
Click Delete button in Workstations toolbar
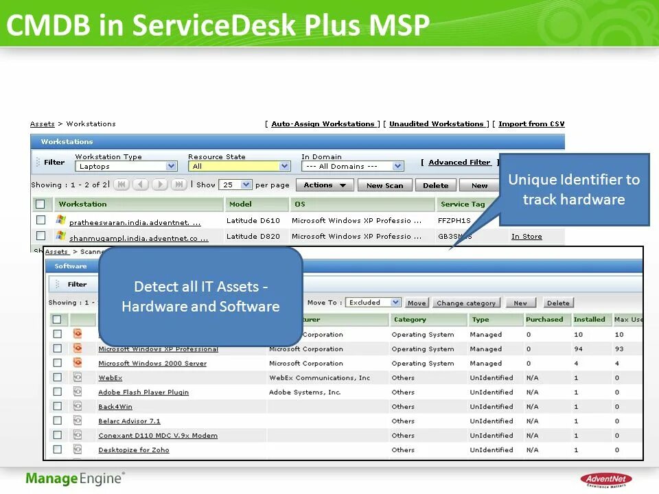click(x=435, y=185)
